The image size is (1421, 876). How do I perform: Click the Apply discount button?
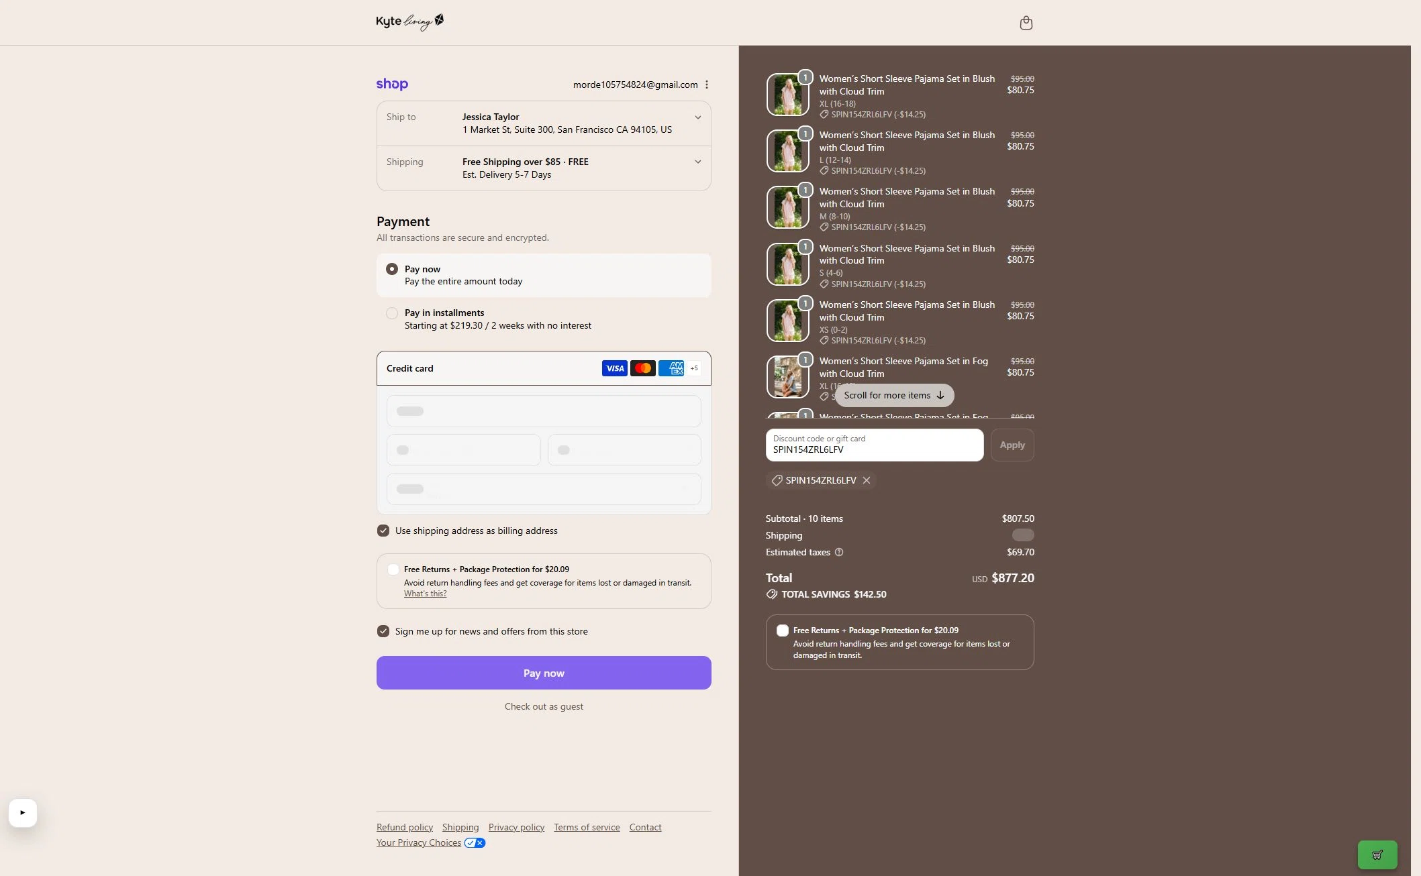[1012, 445]
